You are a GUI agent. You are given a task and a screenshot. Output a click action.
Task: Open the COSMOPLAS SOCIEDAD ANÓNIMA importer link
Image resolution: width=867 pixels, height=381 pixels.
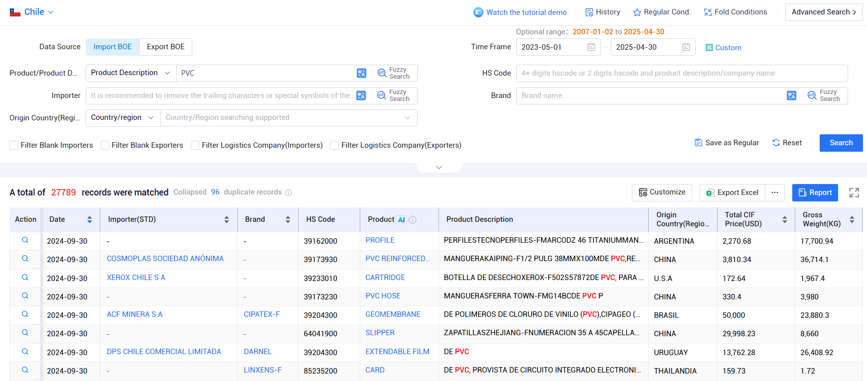(165, 259)
